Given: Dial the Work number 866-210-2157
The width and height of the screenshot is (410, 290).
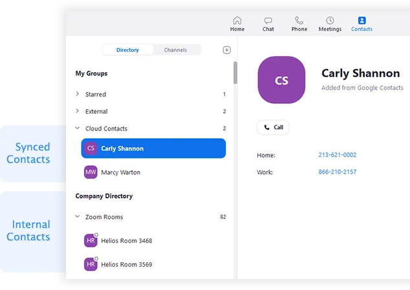Looking at the screenshot, I should (x=337, y=172).
